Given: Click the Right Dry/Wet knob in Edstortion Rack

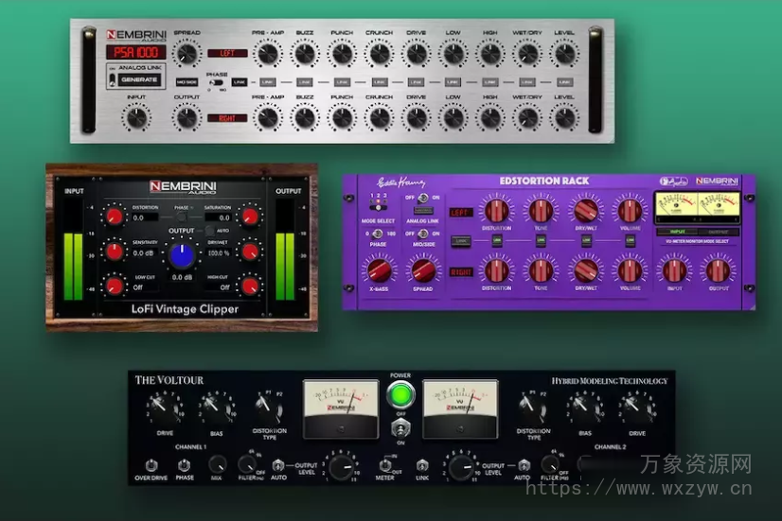Looking at the screenshot, I should [586, 270].
